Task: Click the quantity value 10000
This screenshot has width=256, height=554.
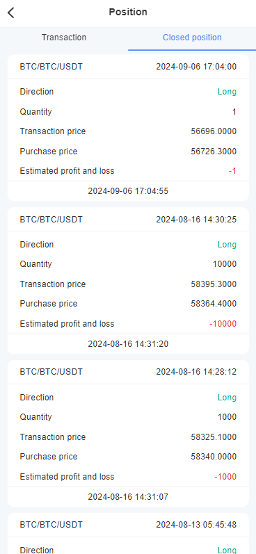Action: point(225,264)
